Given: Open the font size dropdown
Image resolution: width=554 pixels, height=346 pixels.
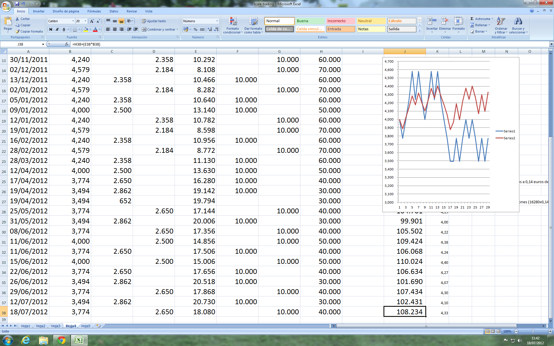Looking at the screenshot, I should click(x=85, y=21).
